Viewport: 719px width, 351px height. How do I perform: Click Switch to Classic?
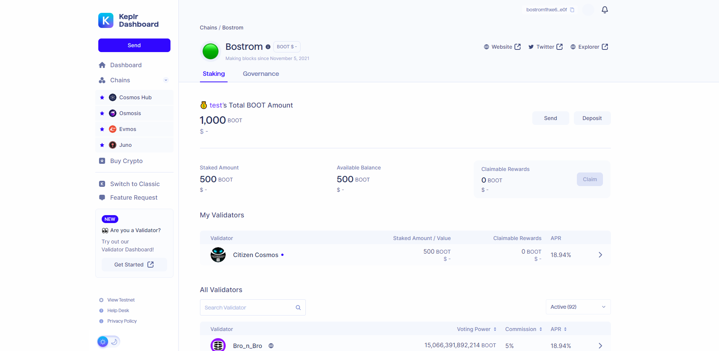[134, 184]
